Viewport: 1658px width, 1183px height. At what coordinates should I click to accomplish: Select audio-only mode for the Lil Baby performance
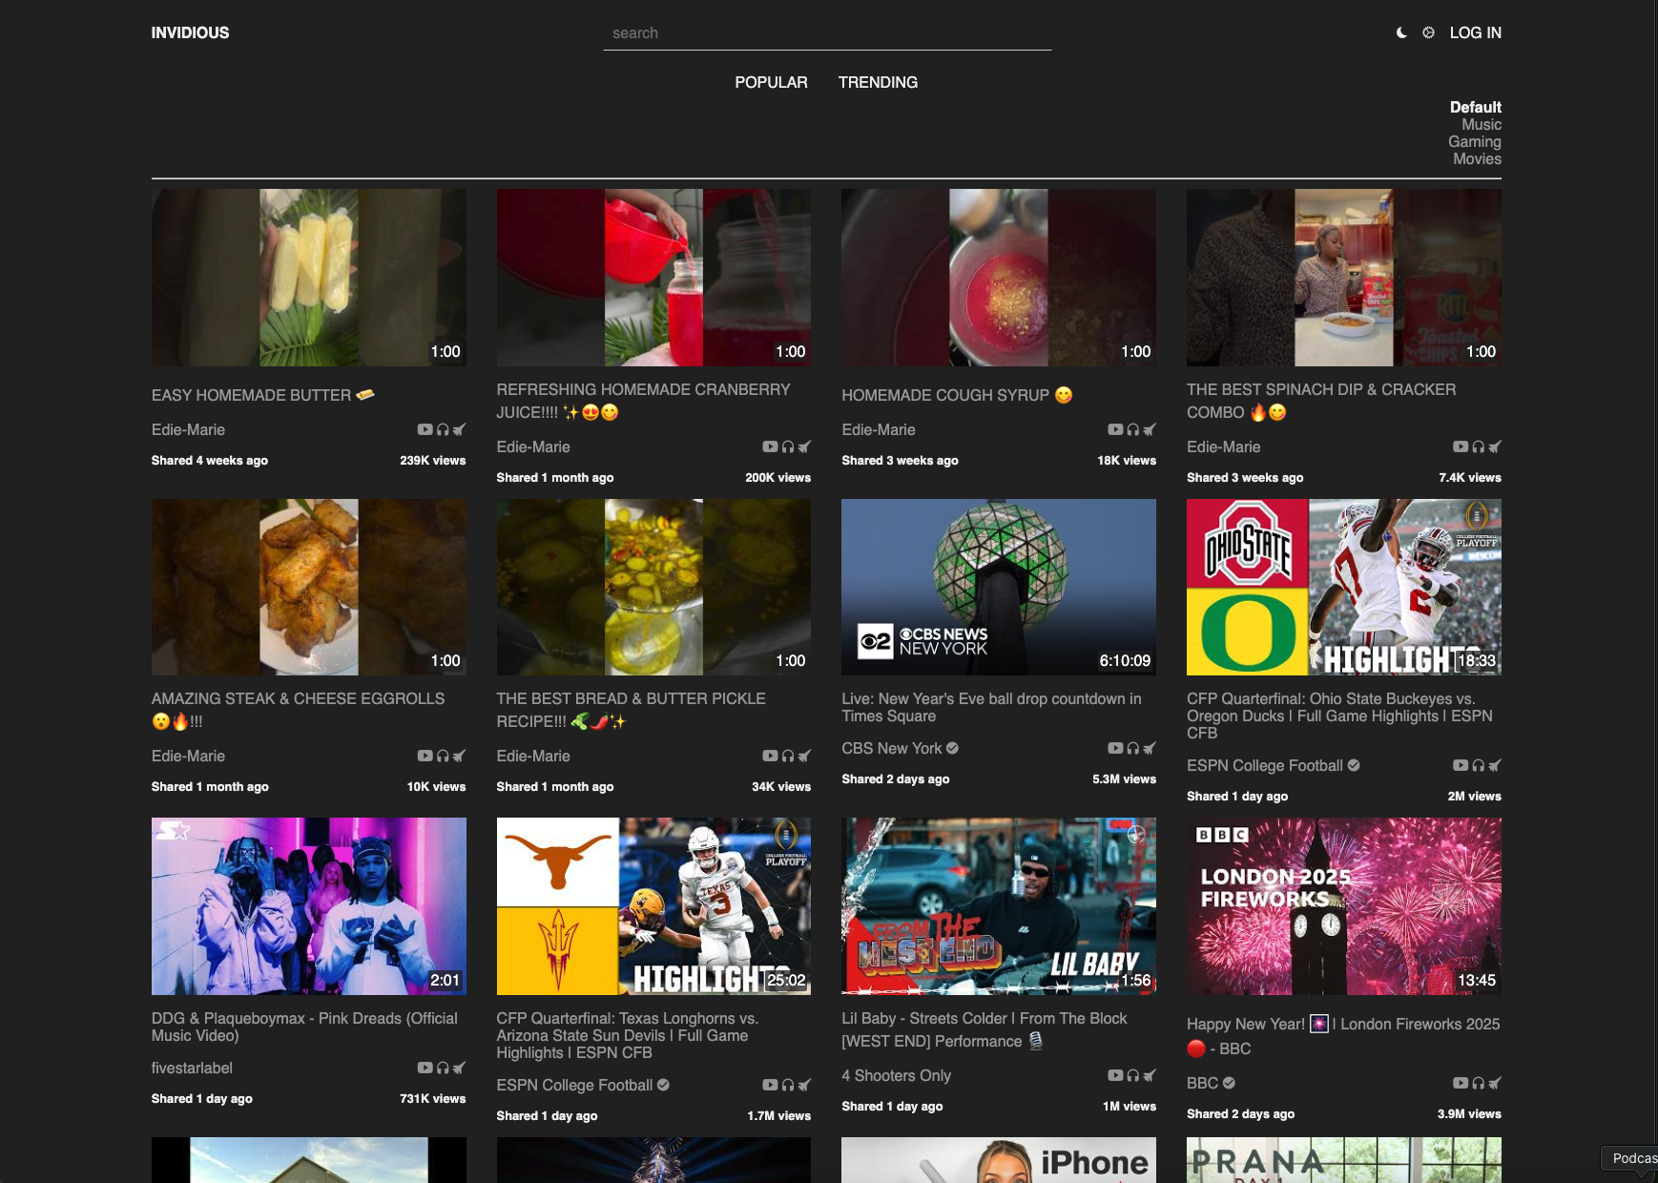[x=1133, y=1073]
